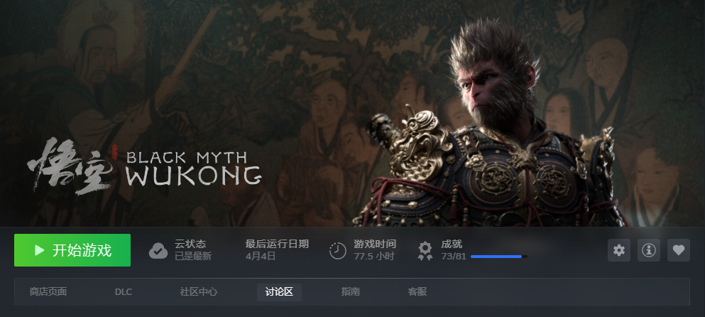This screenshot has width=705, height=317.
Task: Click the achievements badge icon
Action: pyautogui.click(x=425, y=251)
